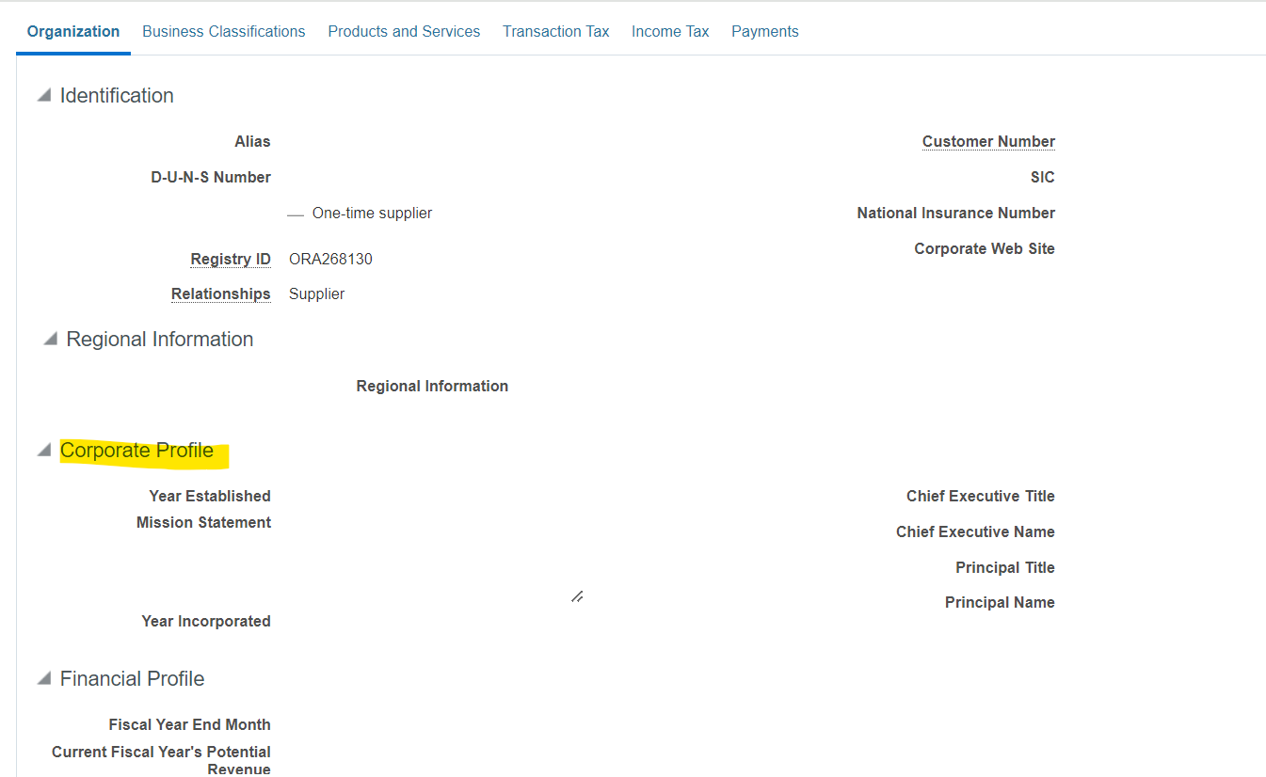The image size is (1266, 777).
Task: View supplier Relationships details
Action: (221, 293)
